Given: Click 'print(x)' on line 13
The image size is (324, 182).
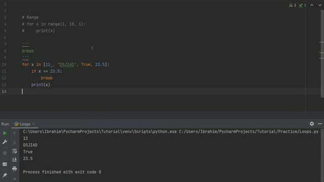Looking at the screenshot, I should click(40, 85).
